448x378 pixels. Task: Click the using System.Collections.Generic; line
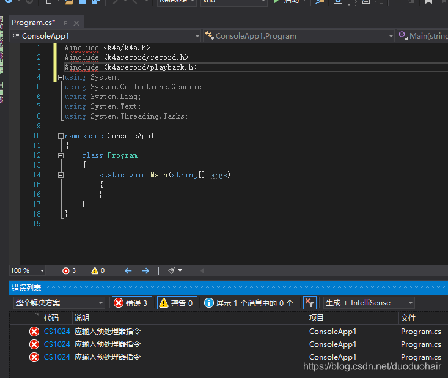[x=134, y=87]
